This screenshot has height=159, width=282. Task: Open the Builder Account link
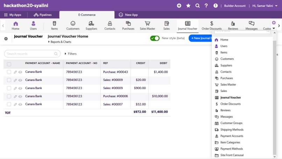coord(235,6)
